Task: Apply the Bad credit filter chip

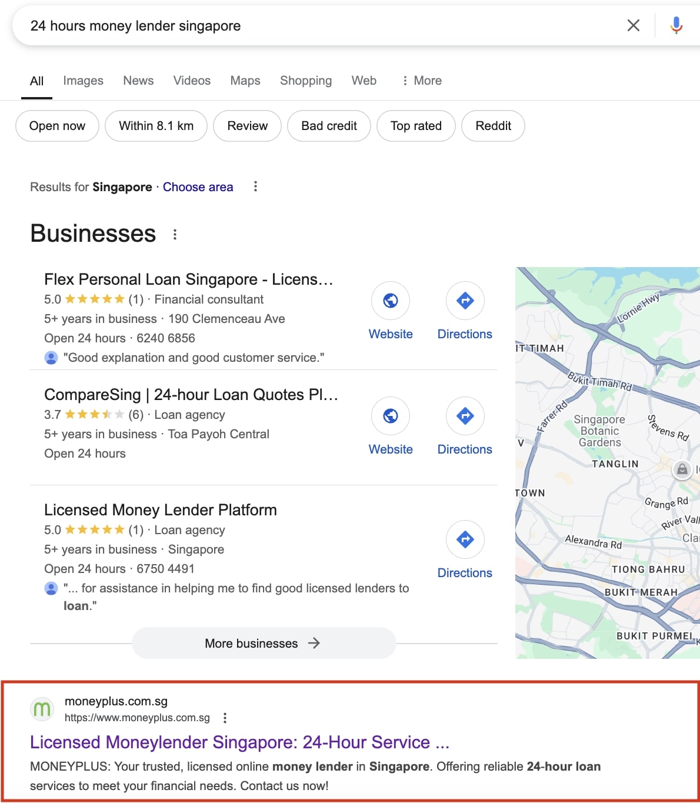Action: click(x=329, y=126)
